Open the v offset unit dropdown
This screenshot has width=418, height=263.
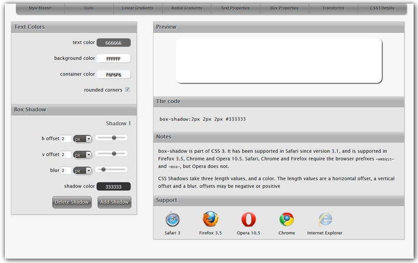(82, 155)
